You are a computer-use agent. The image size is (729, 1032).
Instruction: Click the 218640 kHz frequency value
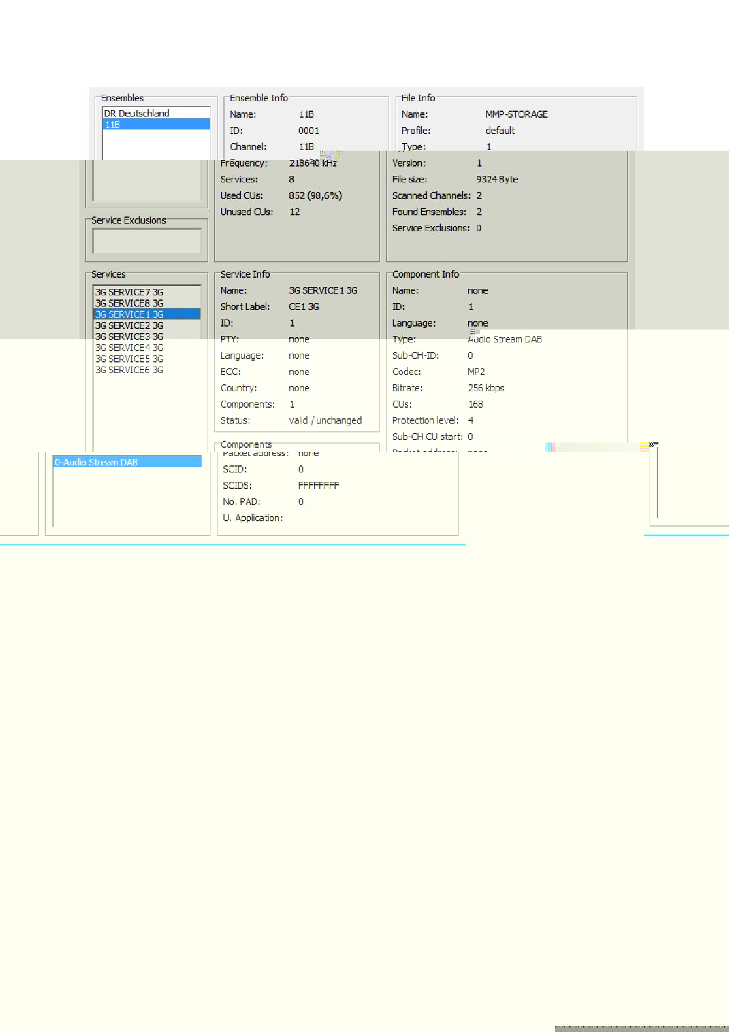pyautogui.click(x=313, y=163)
